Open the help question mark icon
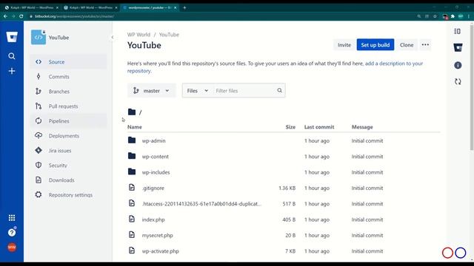This screenshot has width=474, height=266. [x=12, y=232]
